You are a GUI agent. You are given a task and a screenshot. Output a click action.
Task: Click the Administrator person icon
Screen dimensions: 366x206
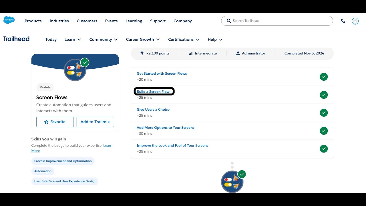(x=238, y=53)
